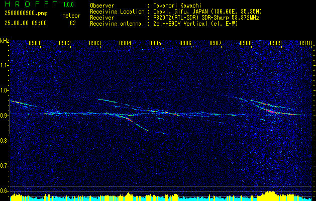Click the 0904 time marker
Screen dimensions: 316x201
click(125, 43)
